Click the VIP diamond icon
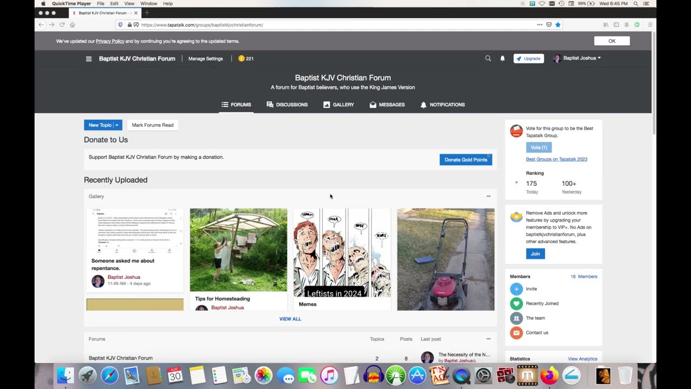 coord(517,217)
